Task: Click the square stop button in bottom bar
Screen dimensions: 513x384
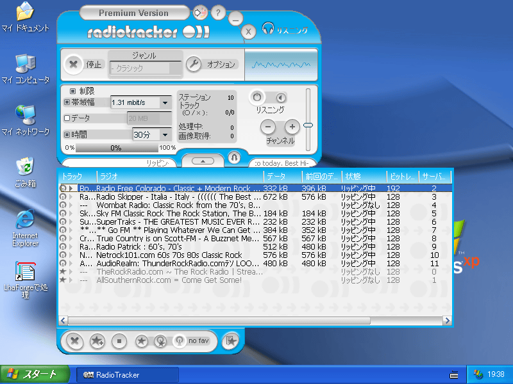Action: point(119,341)
